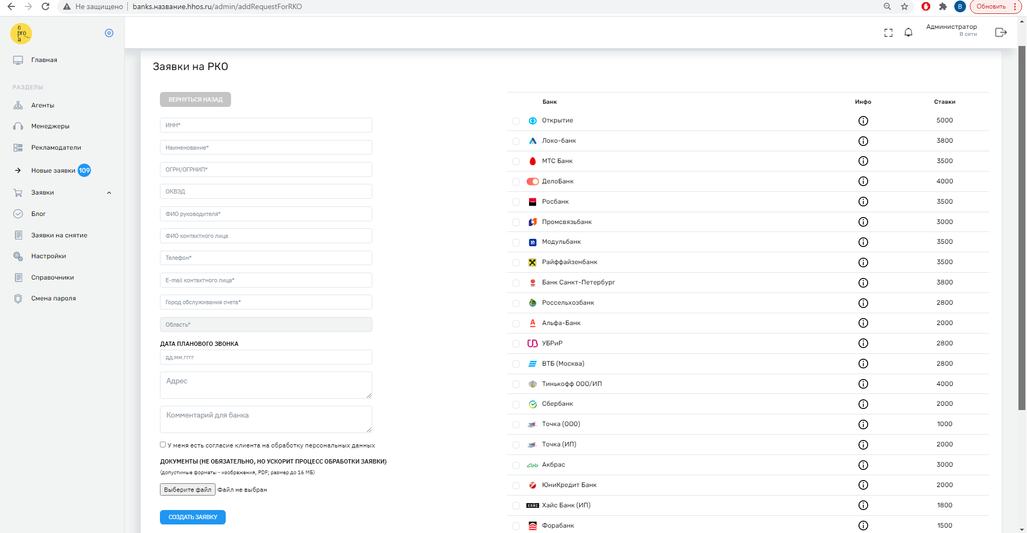Click info icon for ВТБ (Москва)

(863, 364)
